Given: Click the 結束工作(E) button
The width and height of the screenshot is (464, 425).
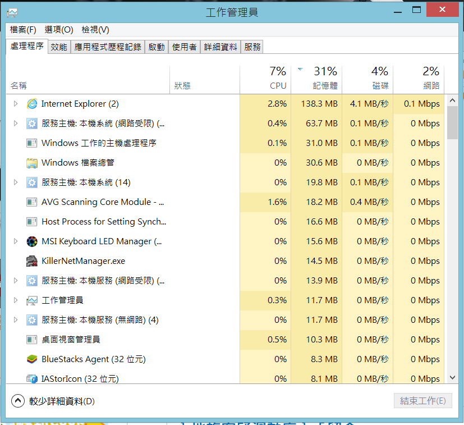Looking at the screenshot, I should pyautogui.click(x=422, y=401).
